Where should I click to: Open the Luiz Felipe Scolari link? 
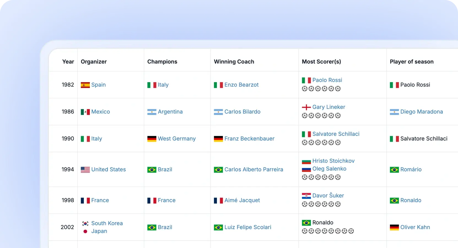(x=248, y=228)
